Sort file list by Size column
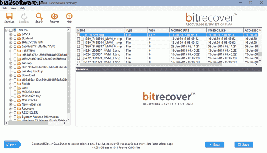The image size is (267, 153). coord(159,30)
